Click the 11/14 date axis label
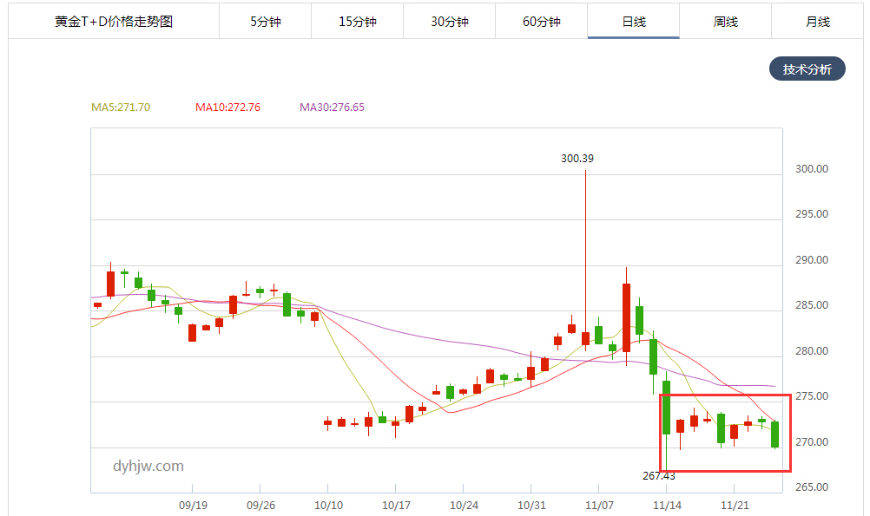Viewport: 870px width, 516px height. pos(667,506)
